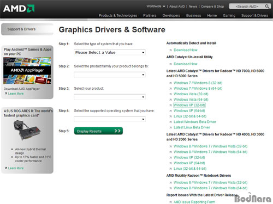This screenshot has width=273, height=204.
Task: Open Windows Vista (64-bit) driver link
Action: 191,100
